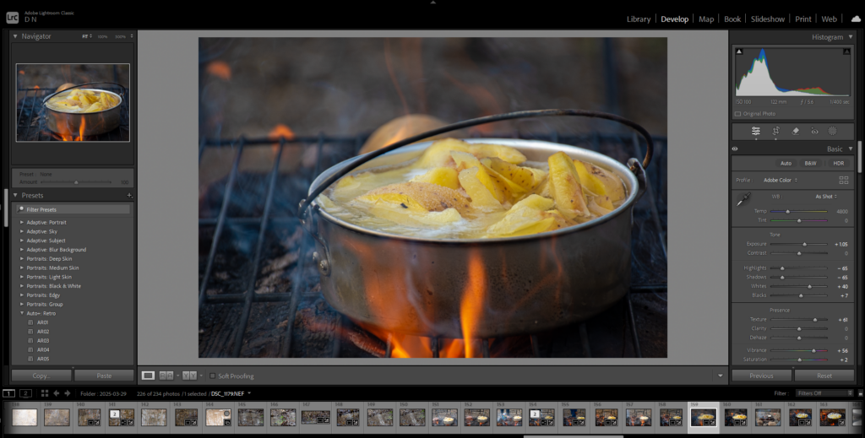Open the Profile Browser grid icon
865x438 pixels.
click(844, 180)
